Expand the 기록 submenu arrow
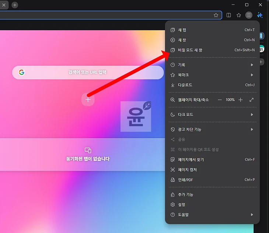The width and height of the screenshot is (269, 233). tap(252, 65)
